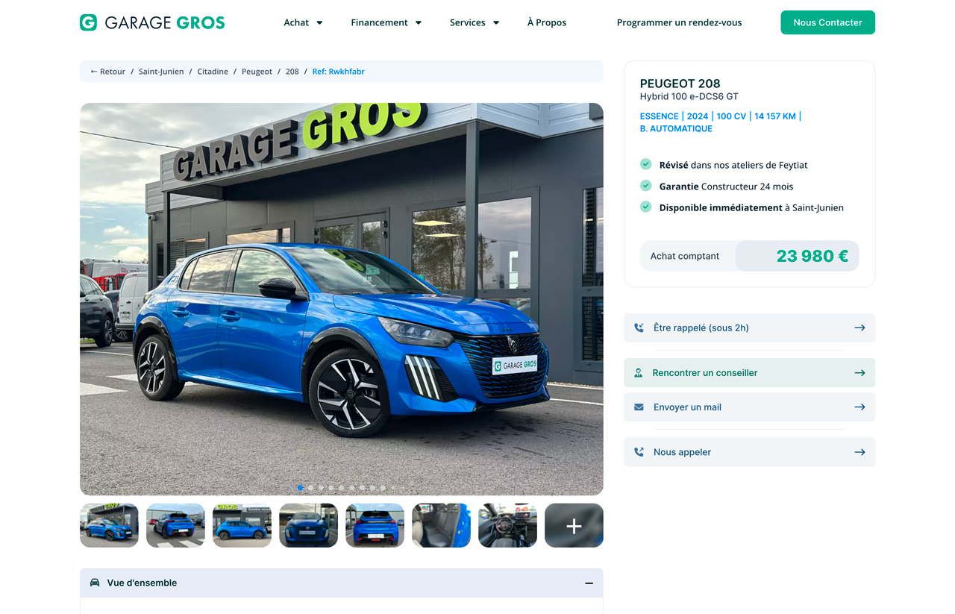Screen dimensions: 955x614
Task: Click the phone icon beside Être rappelé
Action: click(x=639, y=328)
